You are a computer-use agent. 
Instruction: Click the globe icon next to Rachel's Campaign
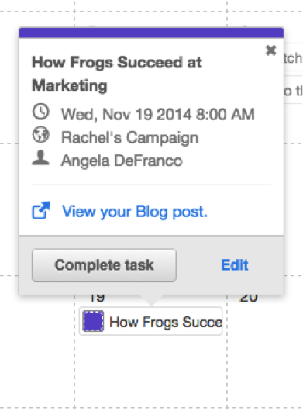(x=40, y=134)
